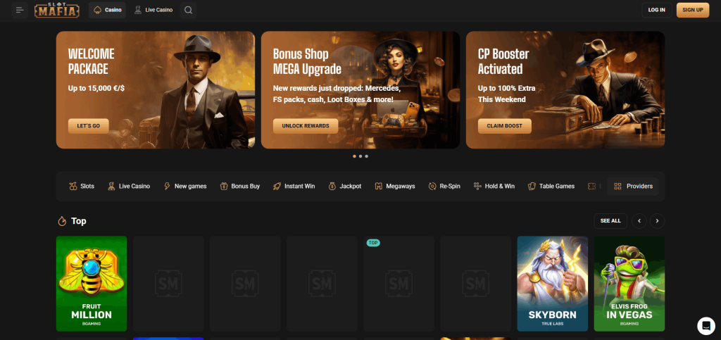Screen dimensions: 721x340
Task: Click the "Up to 100% Extra" text
Action: click(x=506, y=88)
